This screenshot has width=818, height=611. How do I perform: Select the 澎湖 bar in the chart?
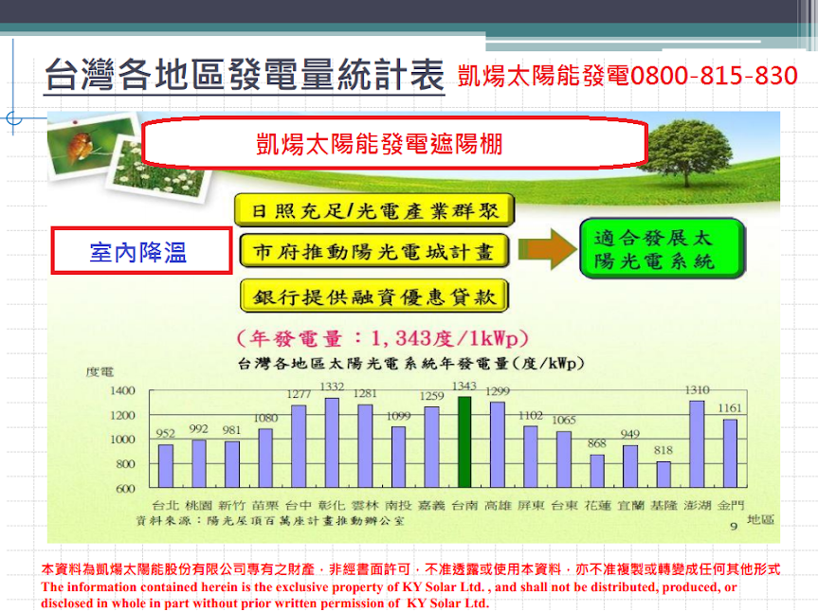tap(697, 444)
